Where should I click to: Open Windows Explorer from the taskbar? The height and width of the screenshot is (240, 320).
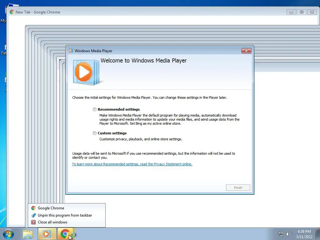click(x=28, y=234)
